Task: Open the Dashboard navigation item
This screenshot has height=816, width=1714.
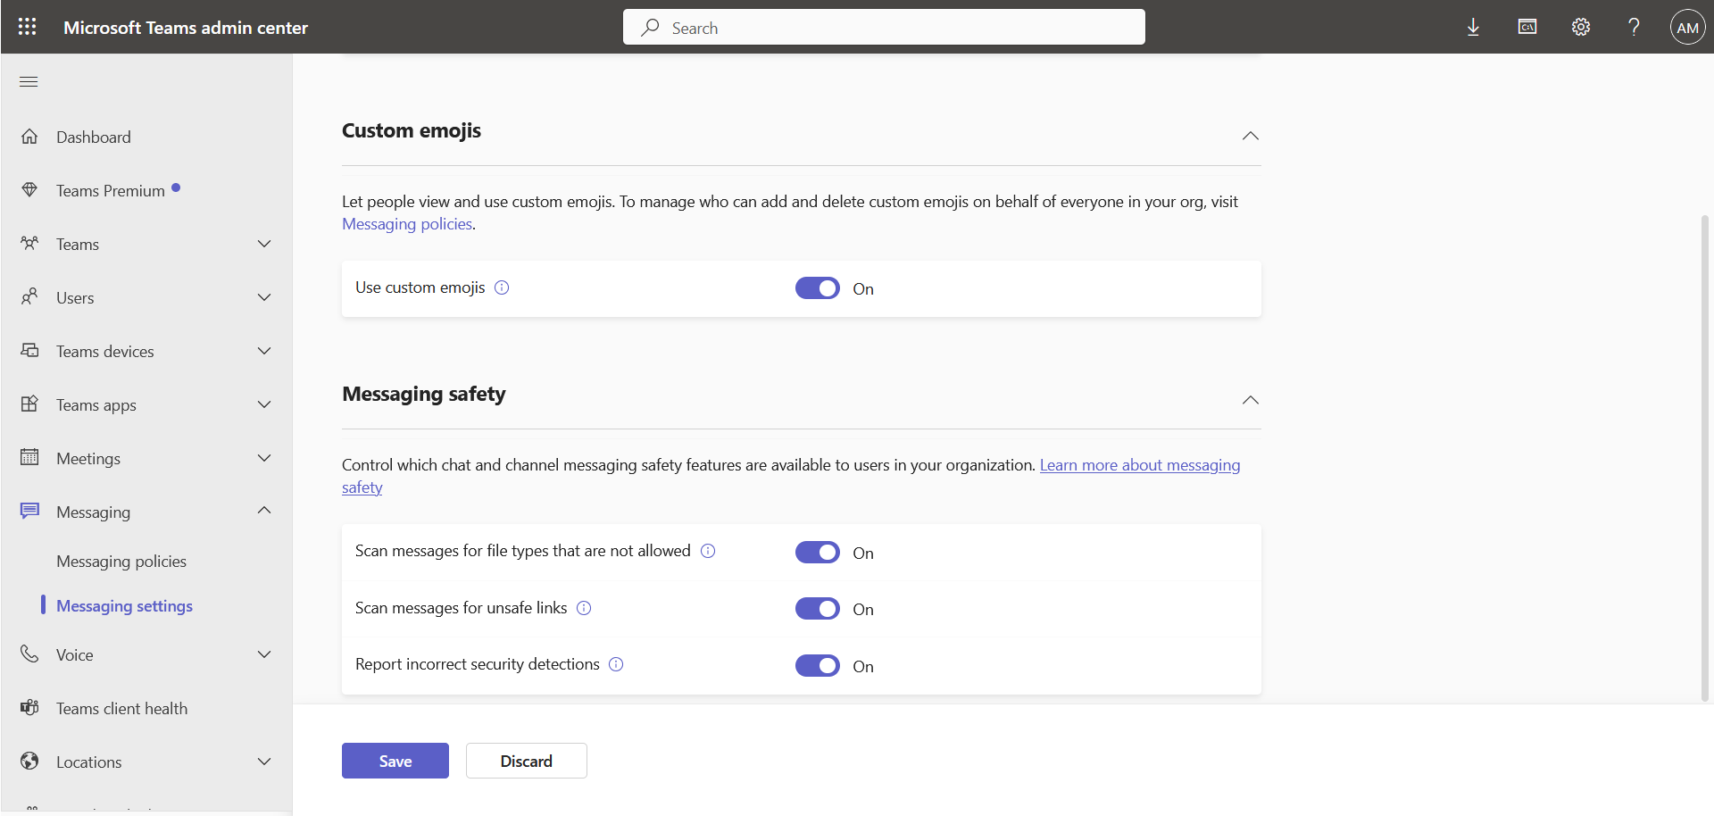Action: (94, 137)
